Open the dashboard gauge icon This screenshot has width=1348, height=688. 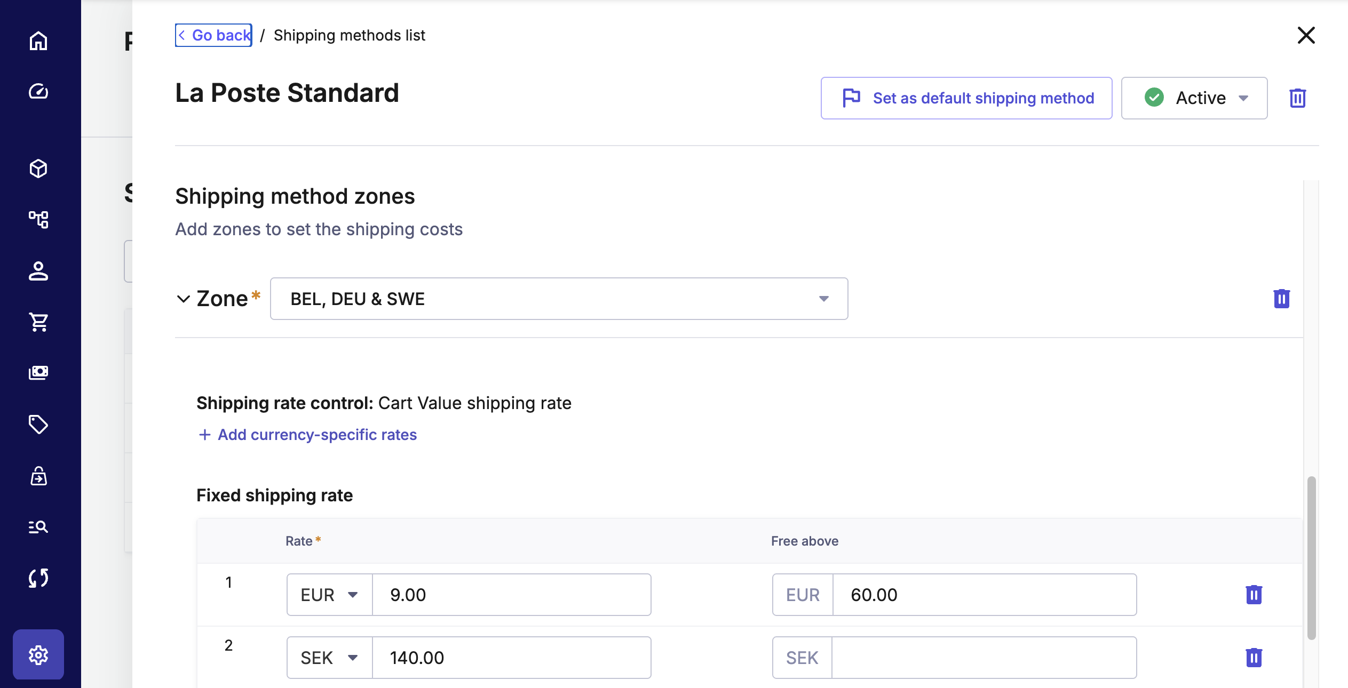38,92
